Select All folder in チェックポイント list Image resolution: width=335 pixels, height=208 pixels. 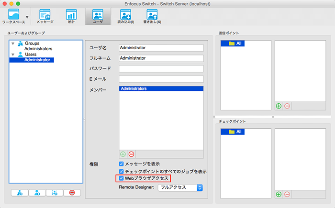(x=233, y=131)
